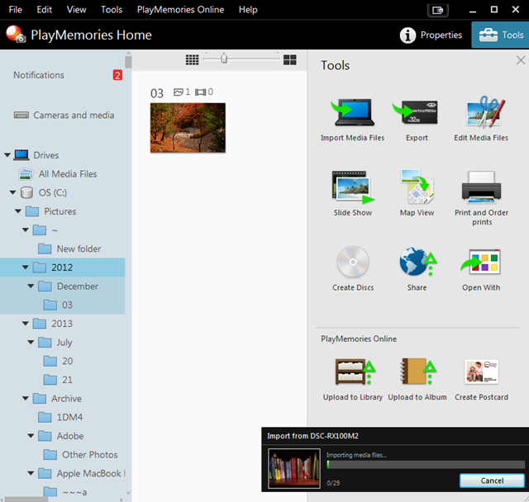
Task: Click the import progress bar
Action: 426,465
